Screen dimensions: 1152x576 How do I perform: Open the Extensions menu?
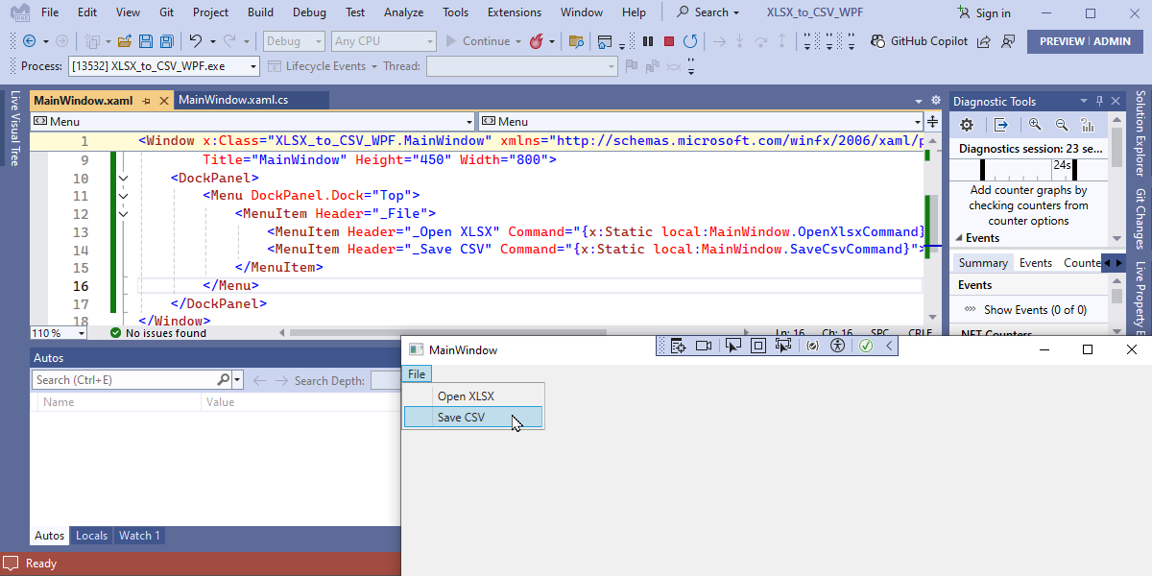tap(514, 12)
